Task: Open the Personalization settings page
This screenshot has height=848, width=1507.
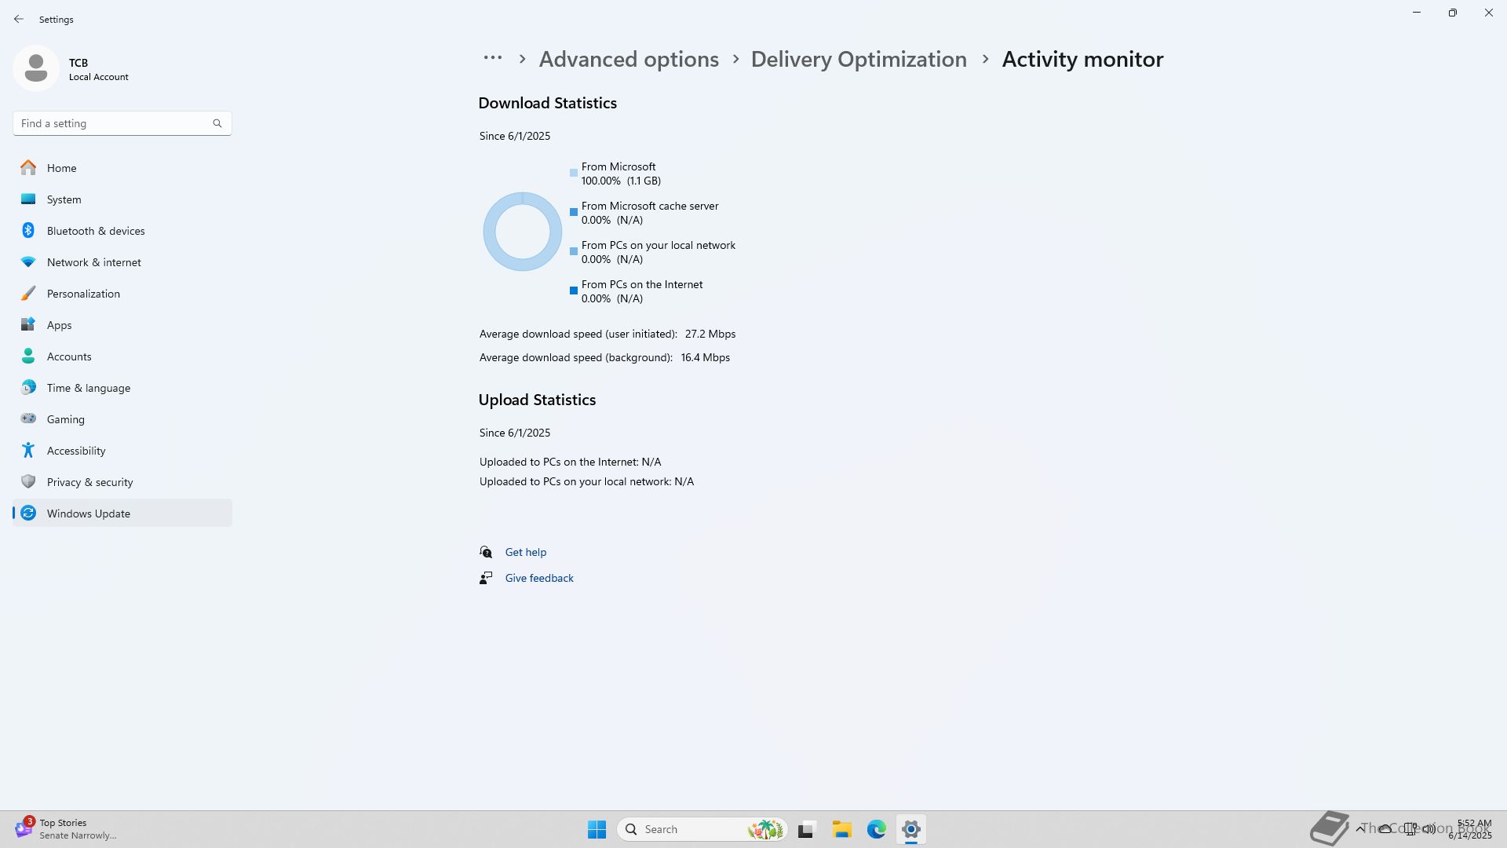Action: 83,294
